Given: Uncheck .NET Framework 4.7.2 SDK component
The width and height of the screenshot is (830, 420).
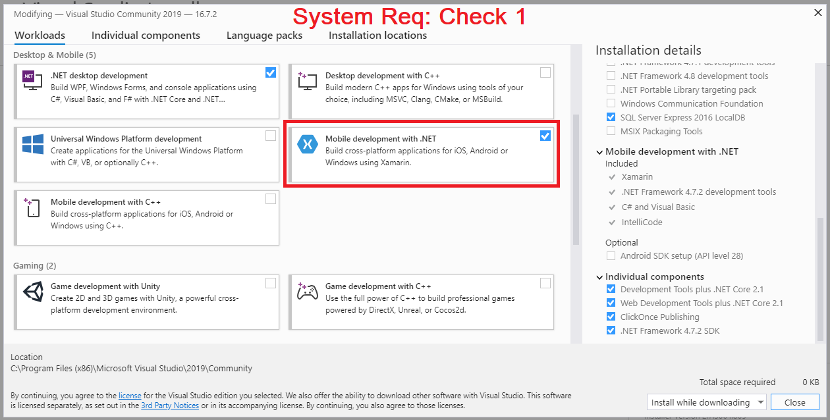Looking at the screenshot, I should pos(611,330).
